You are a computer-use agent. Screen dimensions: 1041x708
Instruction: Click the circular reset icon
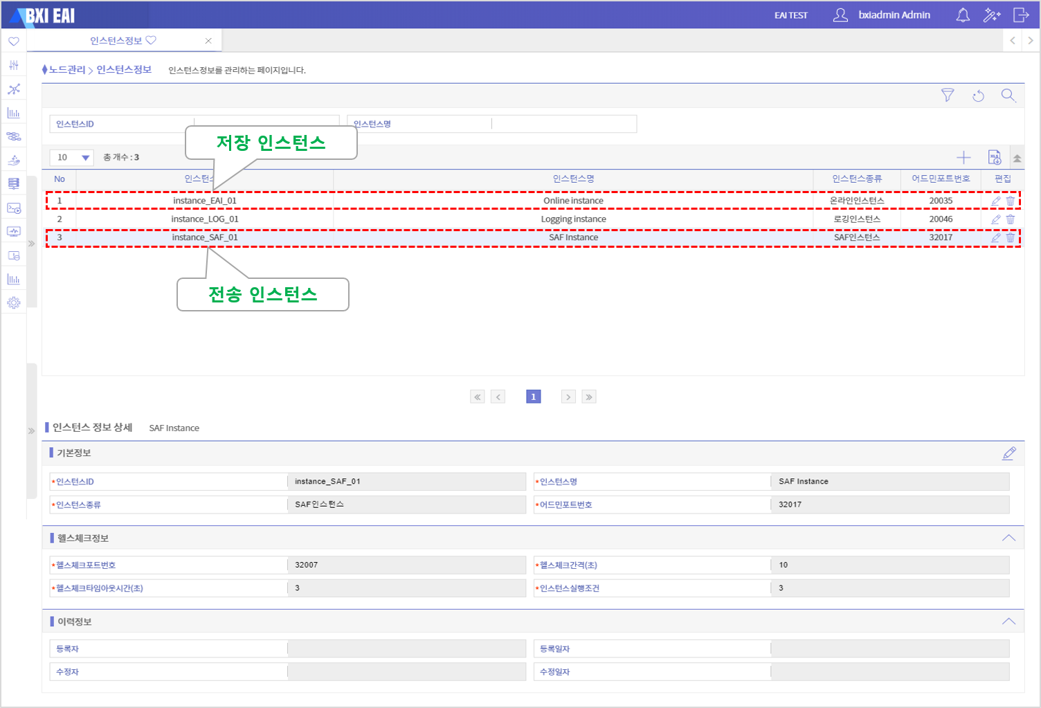(x=978, y=96)
